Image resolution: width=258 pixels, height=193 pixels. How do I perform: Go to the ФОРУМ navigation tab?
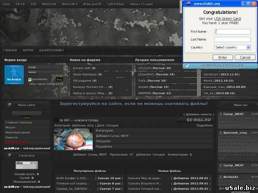[x=28, y=50]
